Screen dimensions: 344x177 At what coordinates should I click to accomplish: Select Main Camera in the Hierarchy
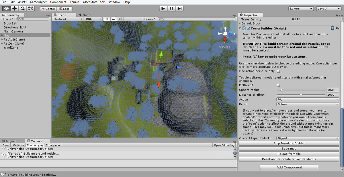pyautogui.click(x=13, y=32)
